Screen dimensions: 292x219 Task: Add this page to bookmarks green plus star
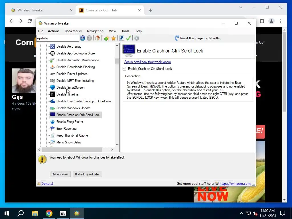pyautogui.click(x=107, y=38)
